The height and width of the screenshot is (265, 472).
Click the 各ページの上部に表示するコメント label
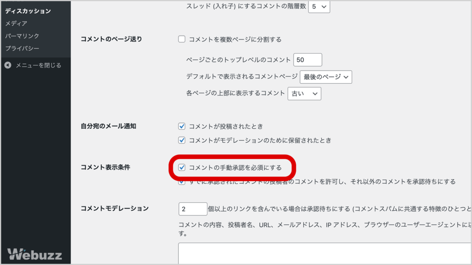point(236,93)
